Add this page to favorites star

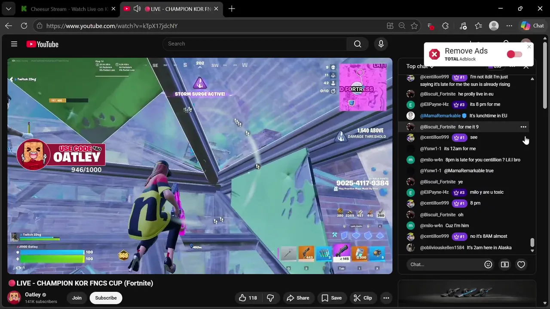click(x=414, y=26)
